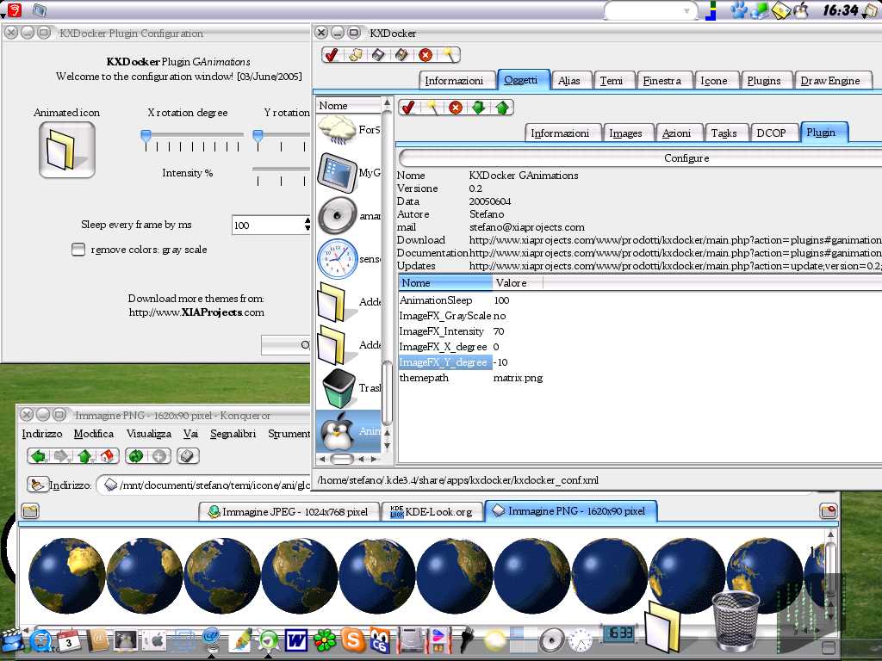Select the ImageFX_Intensity row
The height and width of the screenshot is (661, 882).
click(x=640, y=331)
